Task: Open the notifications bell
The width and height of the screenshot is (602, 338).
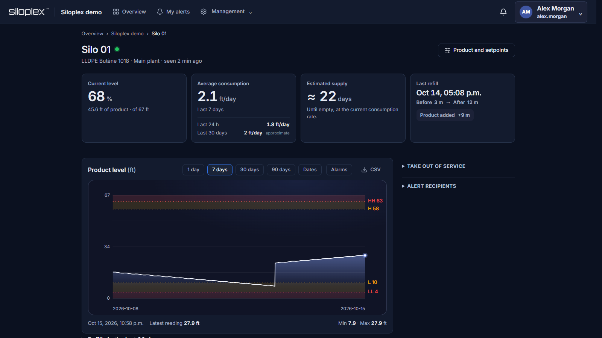Action: (x=503, y=12)
